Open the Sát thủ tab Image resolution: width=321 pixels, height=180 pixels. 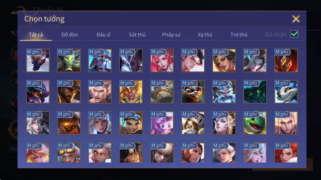tap(137, 35)
